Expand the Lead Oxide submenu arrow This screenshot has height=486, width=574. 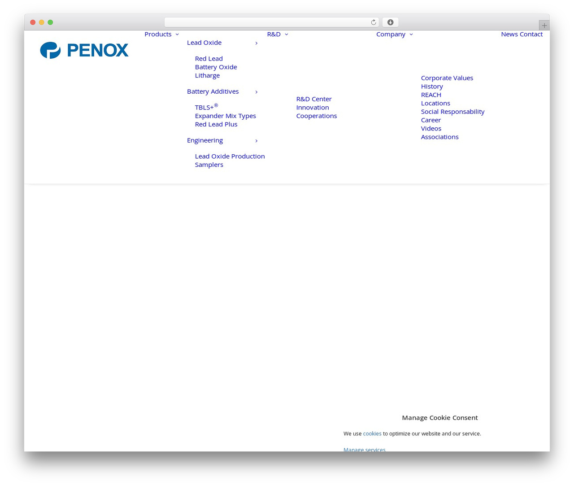(x=257, y=43)
